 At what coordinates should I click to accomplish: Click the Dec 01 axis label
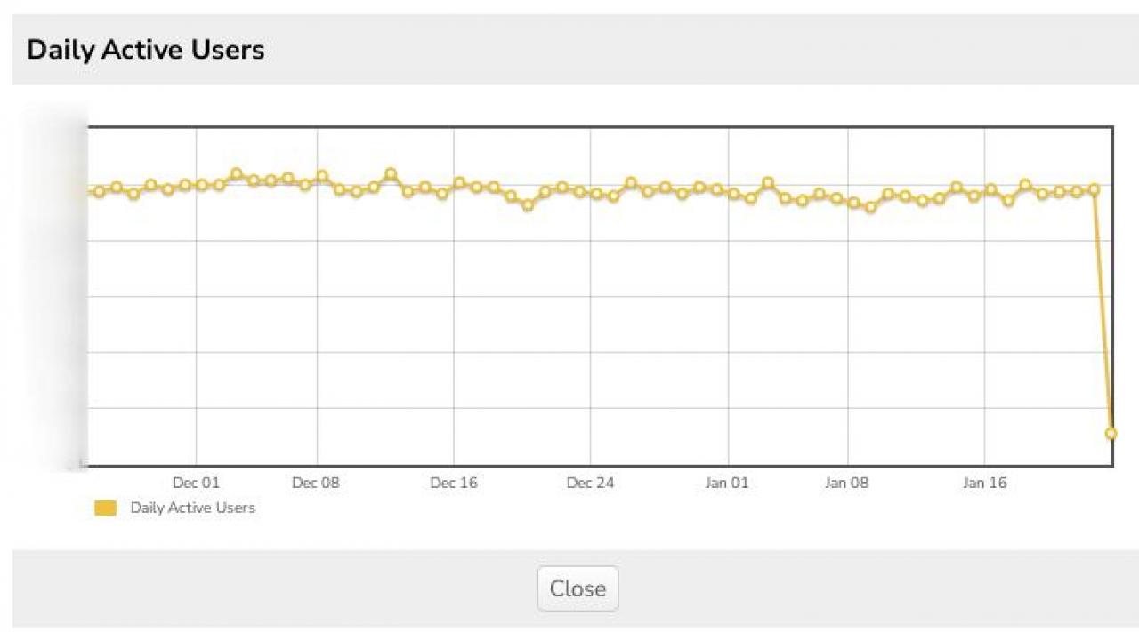click(x=196, y=483)
